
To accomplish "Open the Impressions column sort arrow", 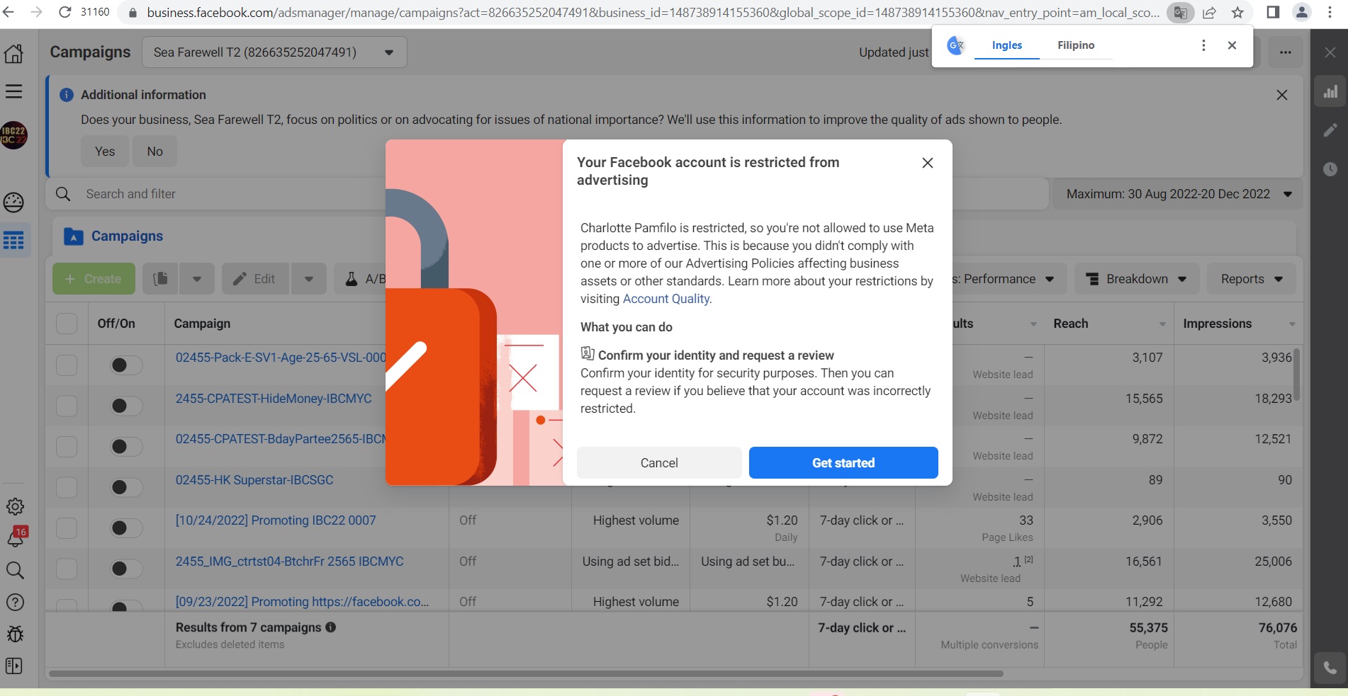I will pos(1292,324).
